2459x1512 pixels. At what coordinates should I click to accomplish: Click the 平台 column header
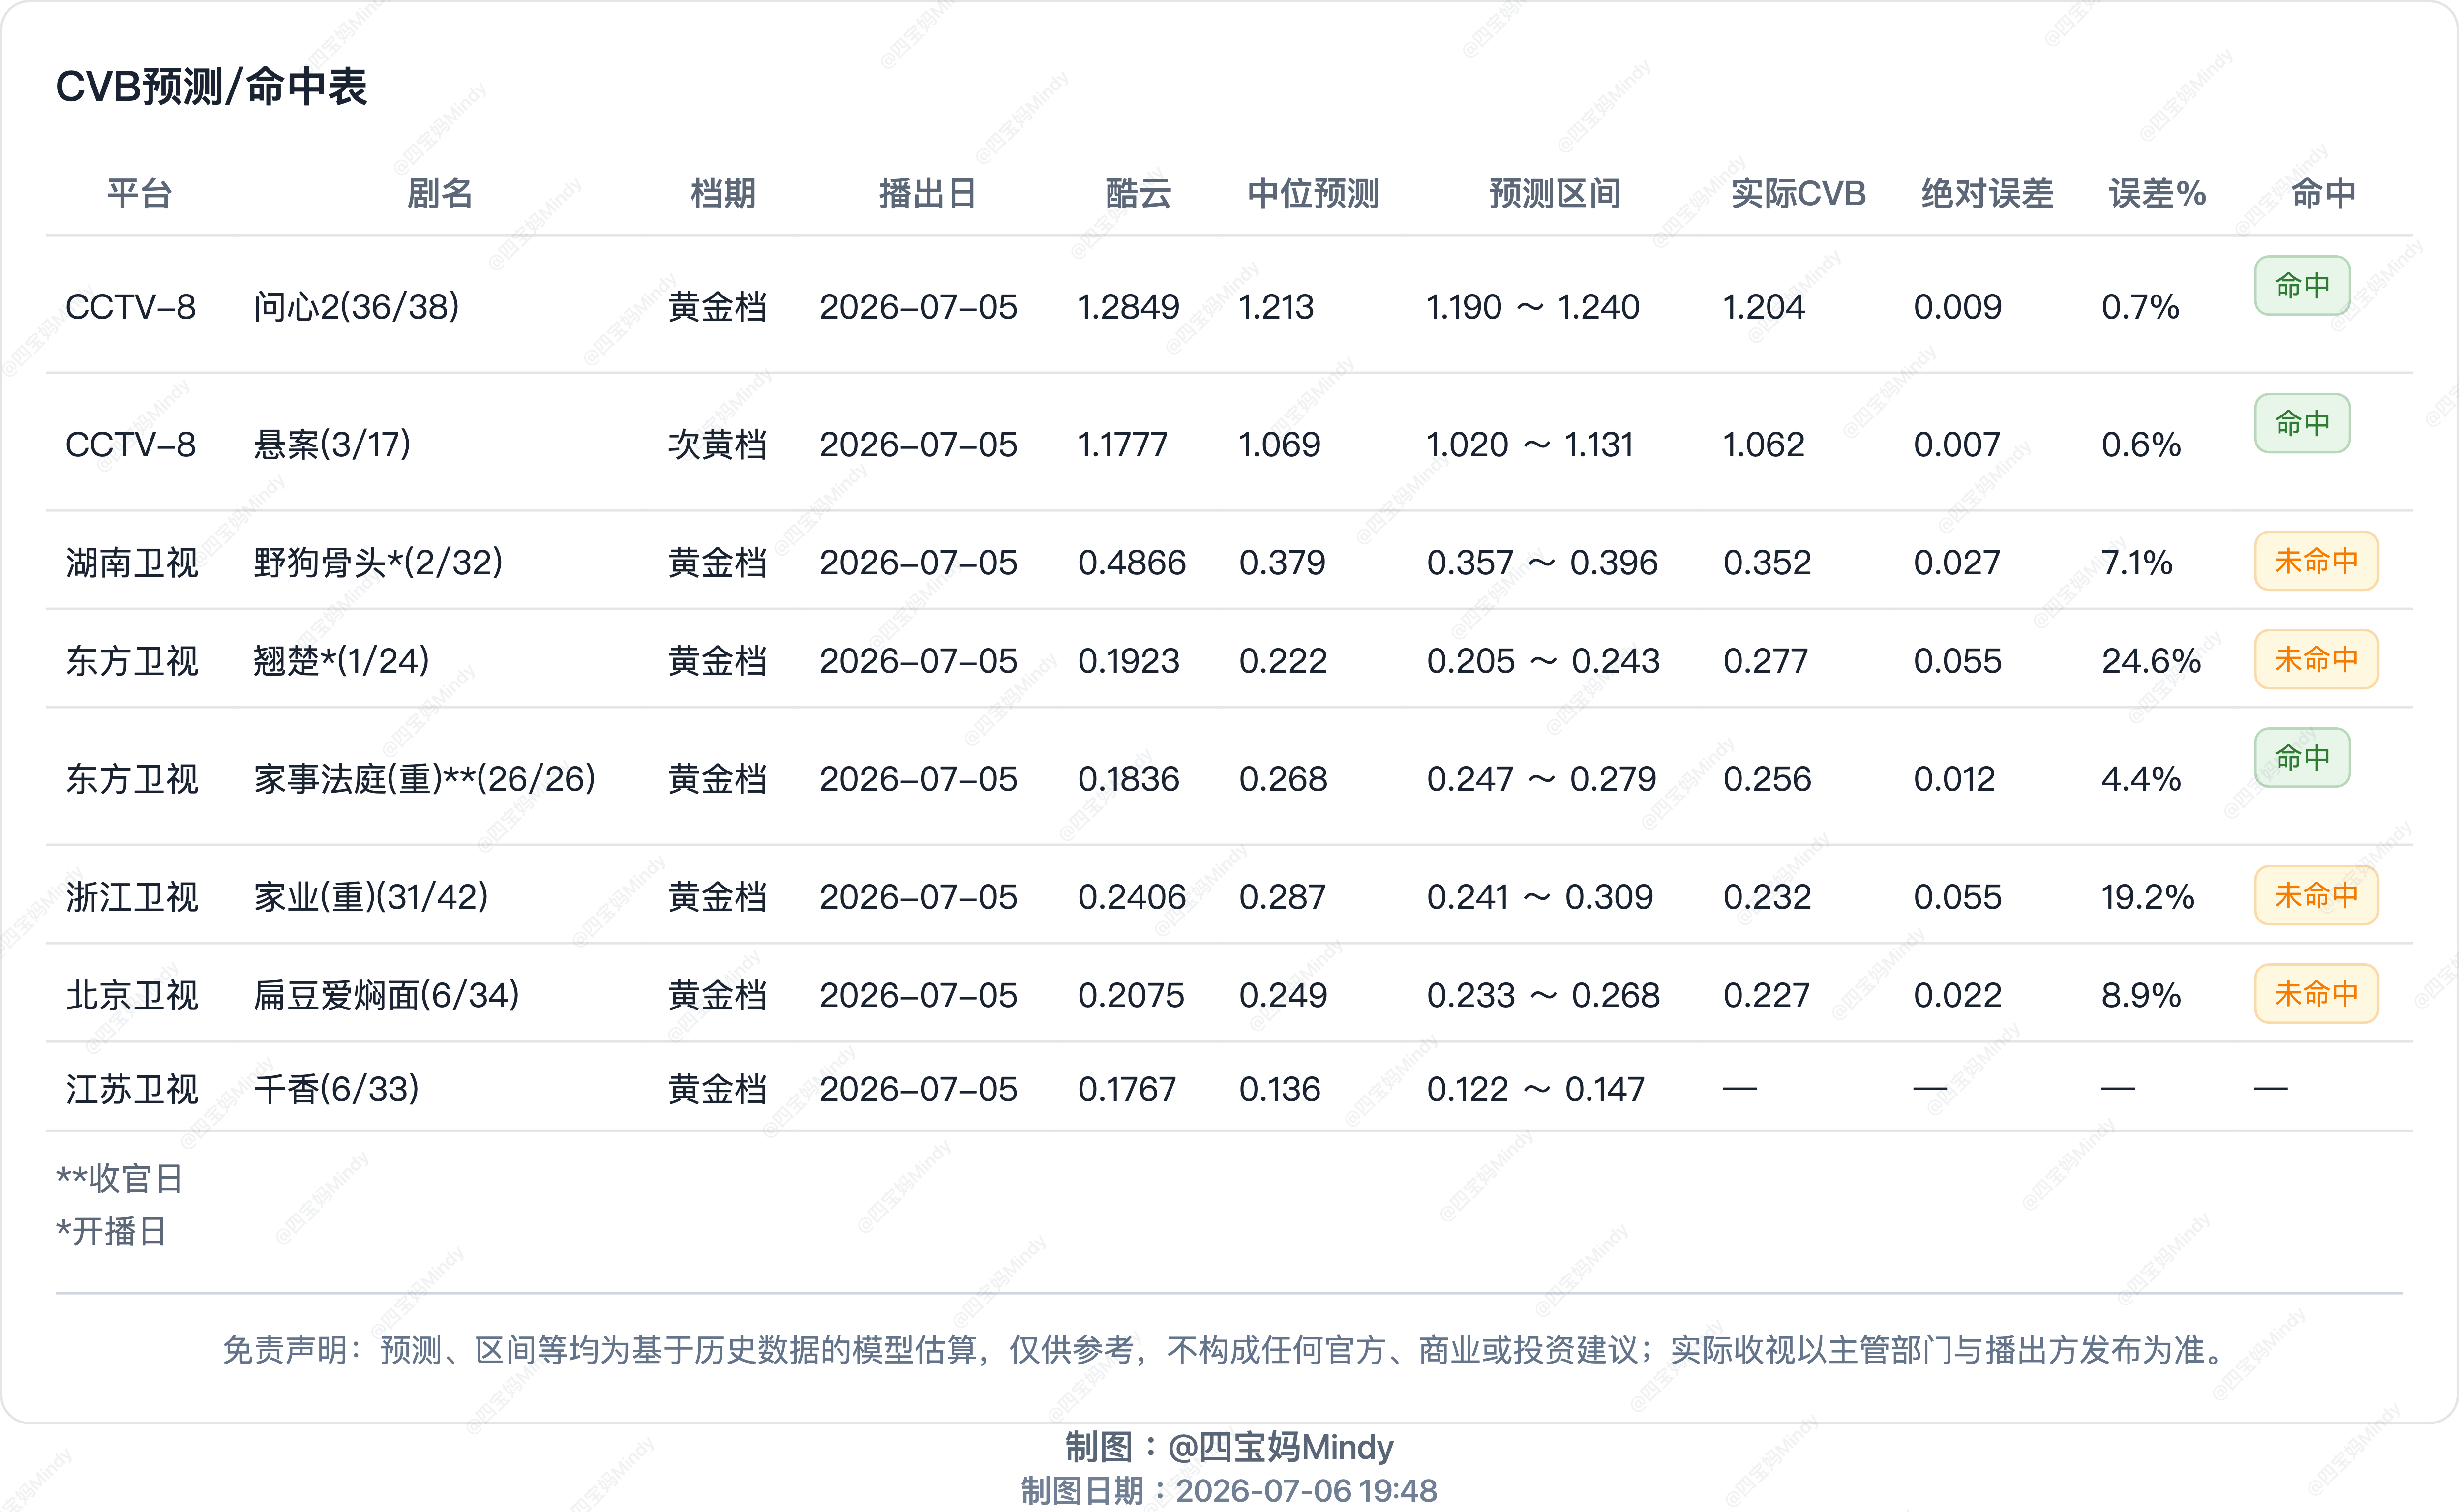coord(139,193)
